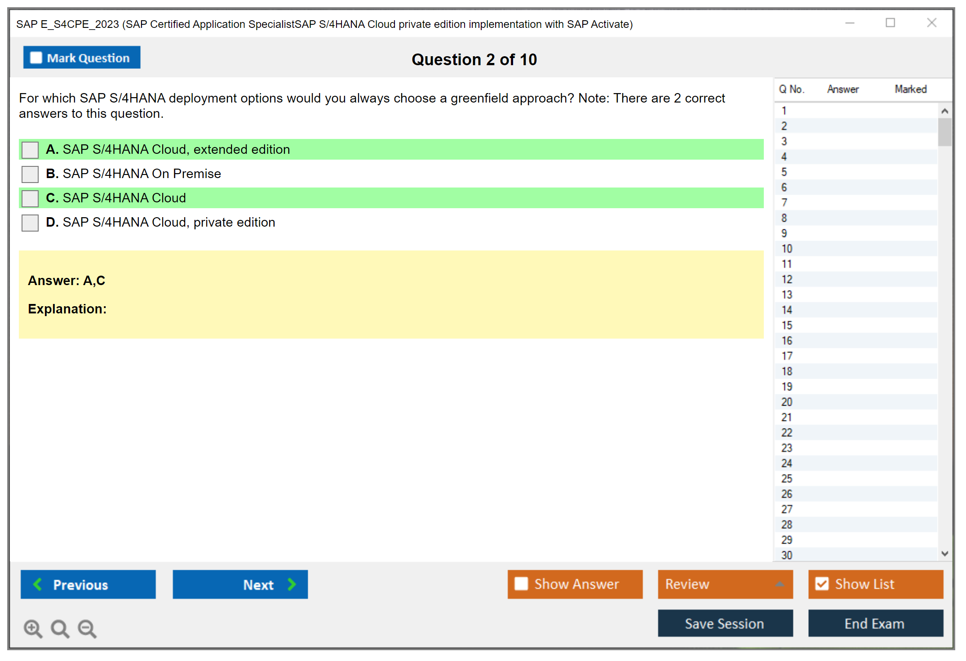Screen dimensions: 966x661
Task: Click the green left arrow on Previous
Action: (x=38, y=584)
